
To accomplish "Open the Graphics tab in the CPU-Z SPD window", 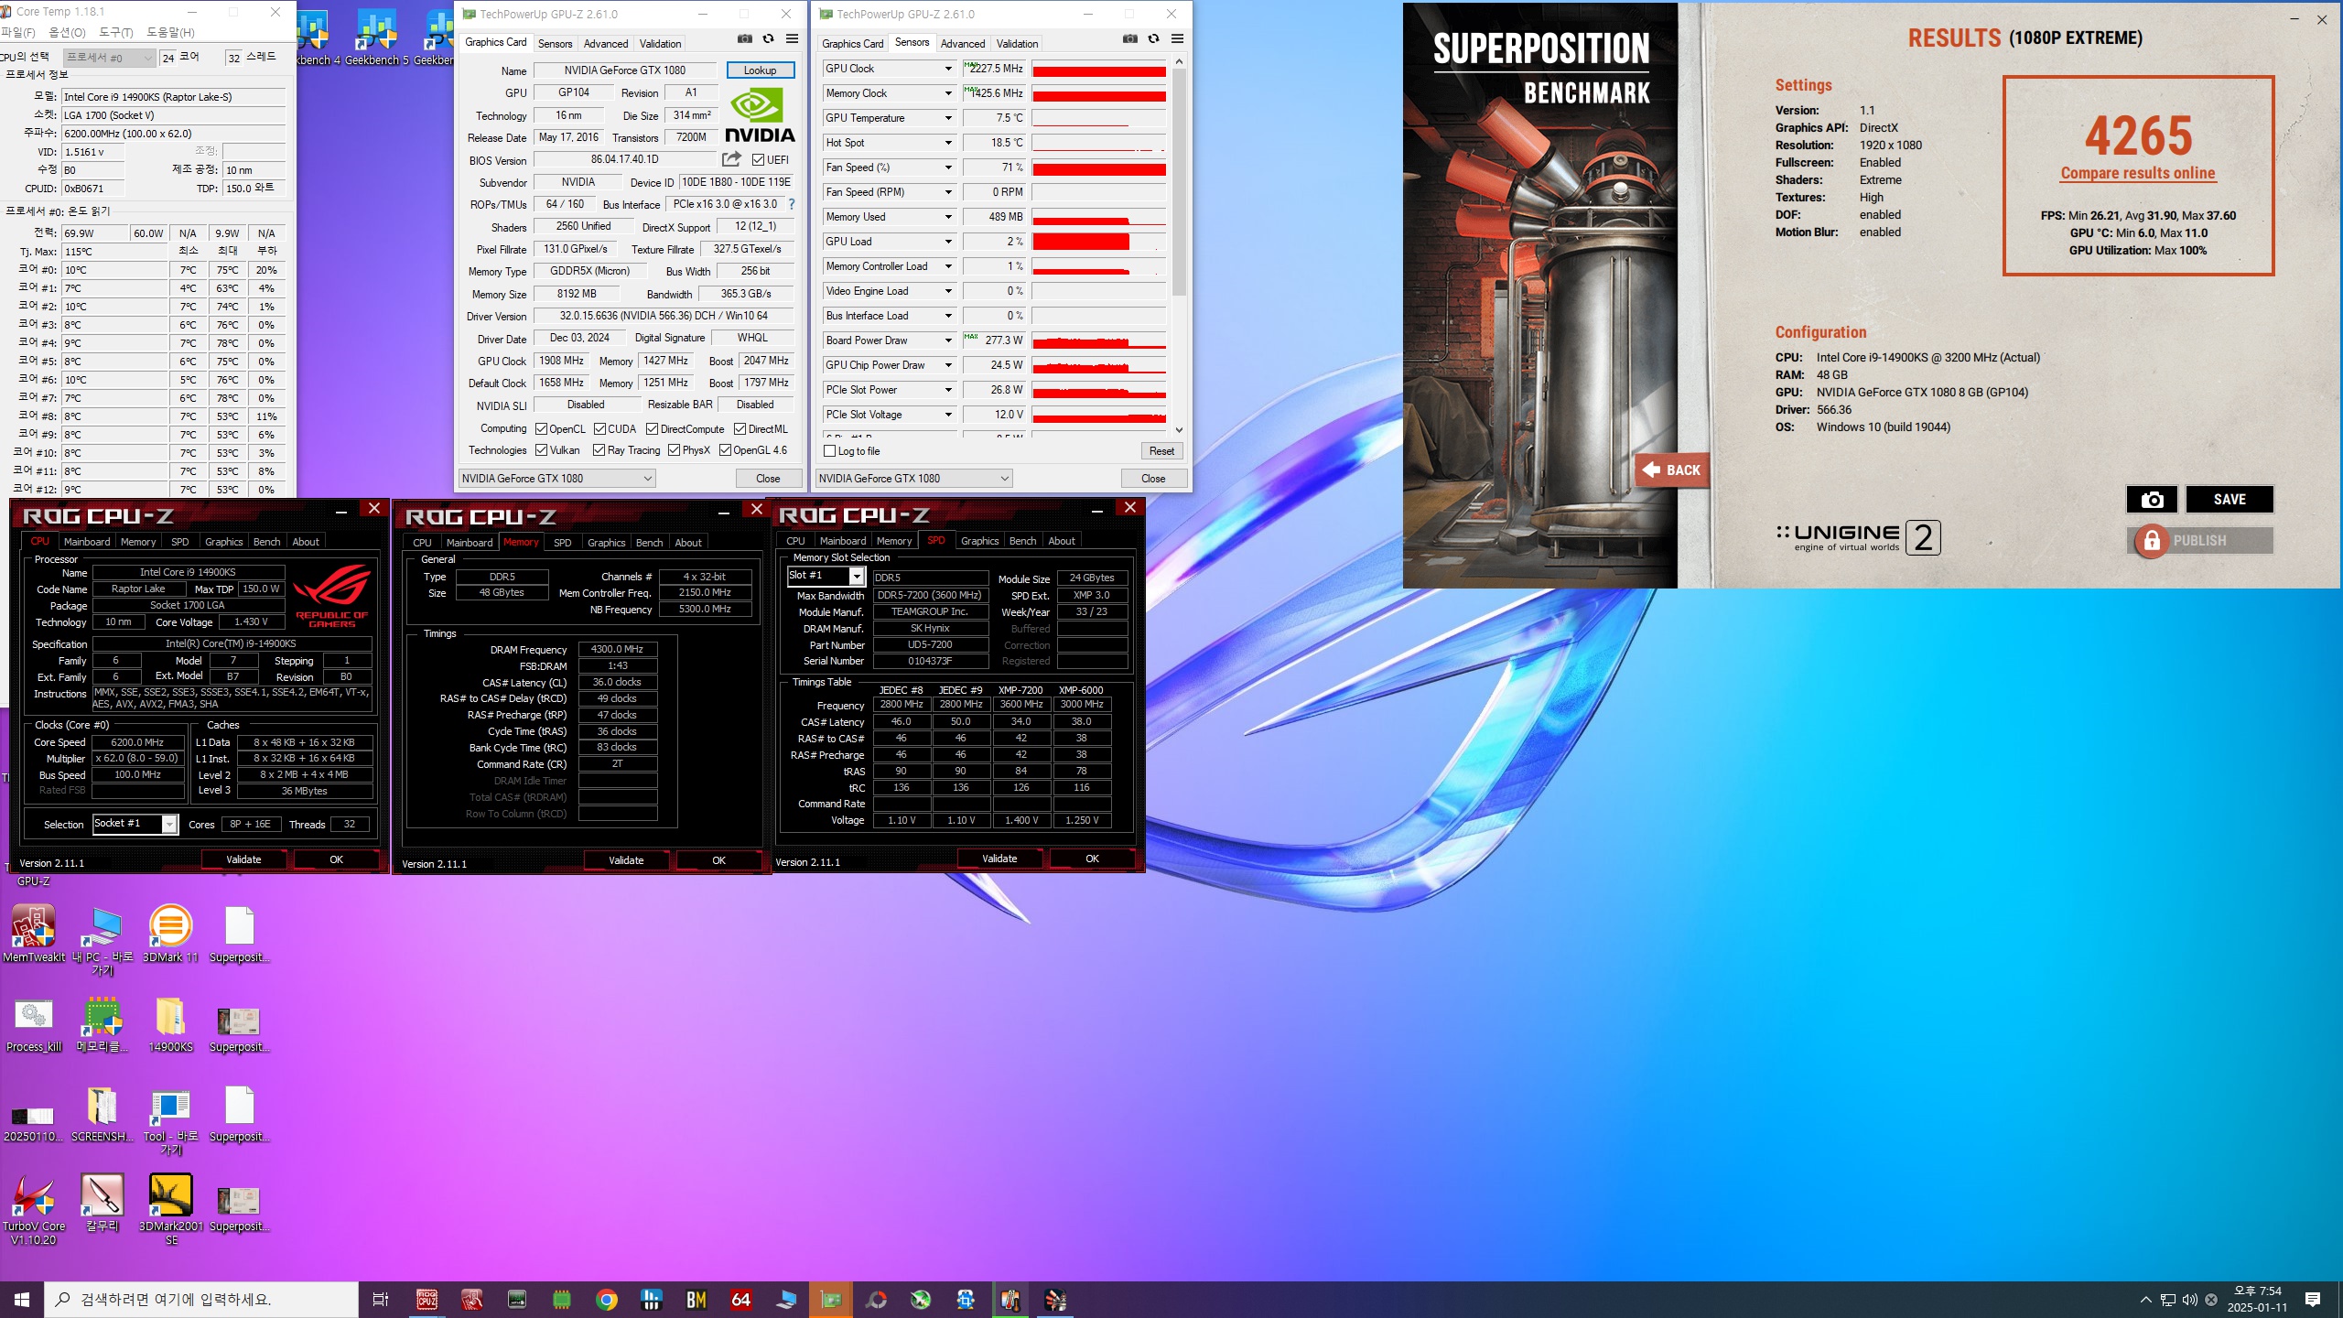I will (x=979, y=541).
